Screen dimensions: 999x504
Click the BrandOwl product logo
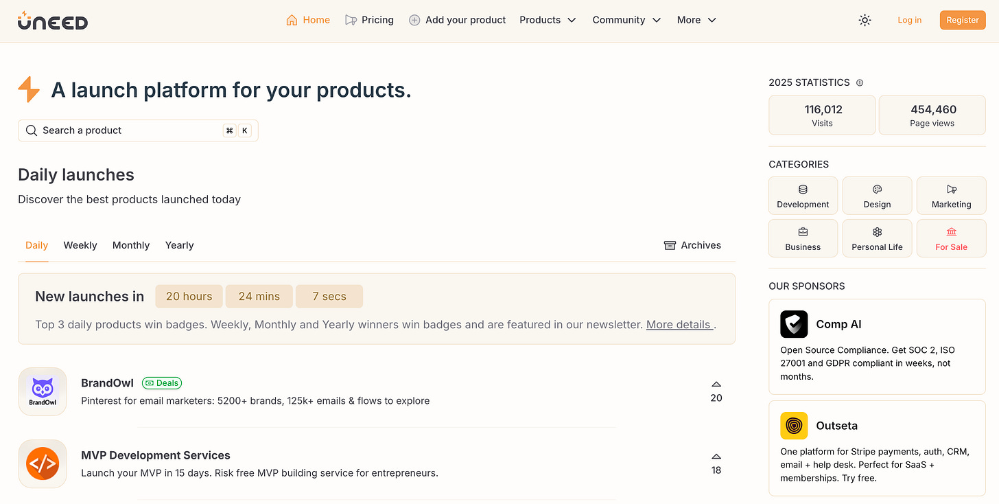(43, 391)
